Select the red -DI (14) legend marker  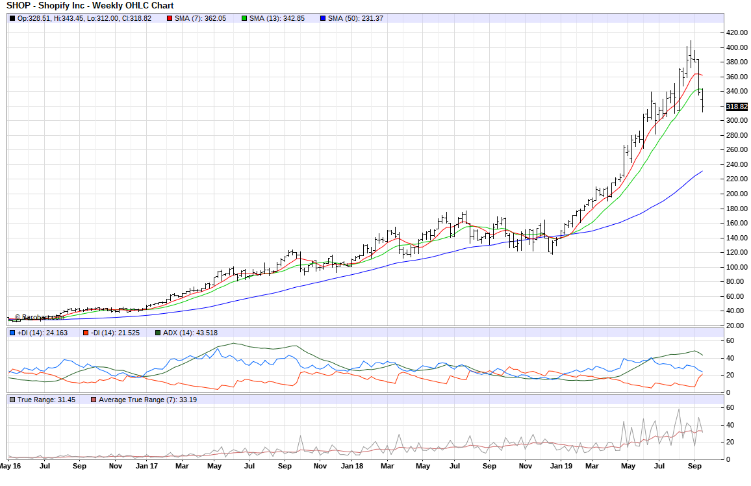86,333
